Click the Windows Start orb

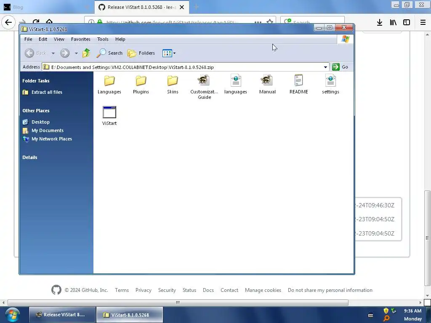tap(13, 315)
